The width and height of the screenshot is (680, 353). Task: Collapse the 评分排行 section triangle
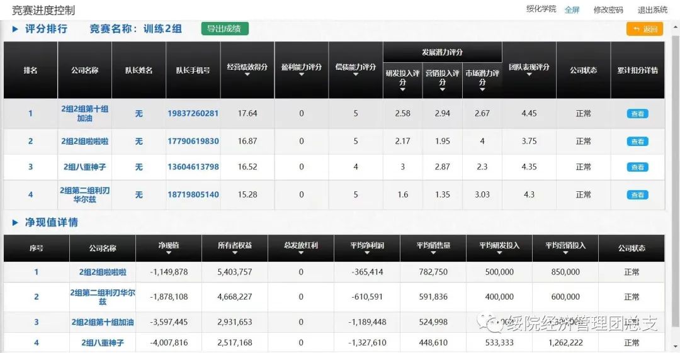pos(15,29)
